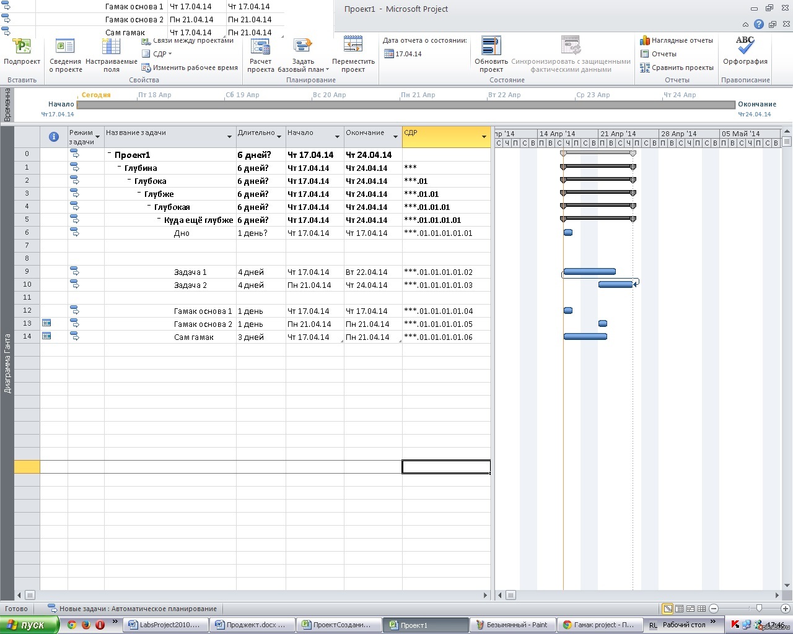This screenshot has height=634, width=793.
Task: Click Обновить проект icon
Action: click(x=491, y=48)
